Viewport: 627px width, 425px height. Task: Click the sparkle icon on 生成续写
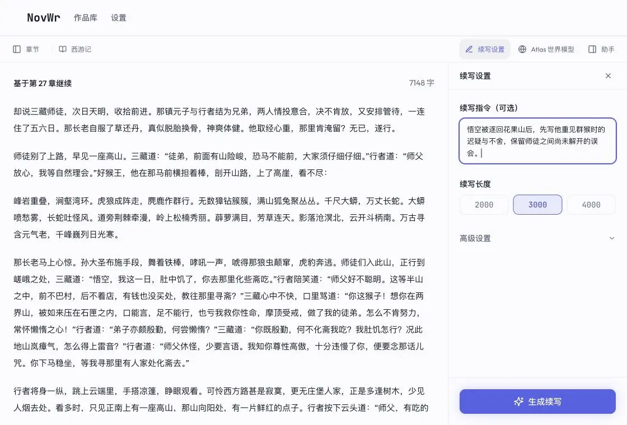point(518,402)
